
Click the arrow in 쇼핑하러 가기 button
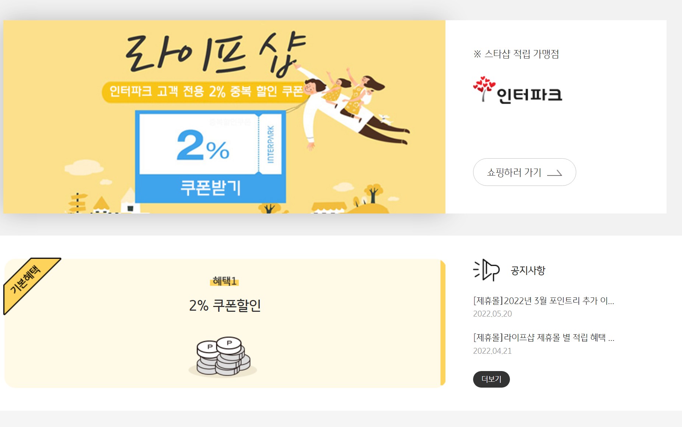pyautogui.click(x=555, y=173)
